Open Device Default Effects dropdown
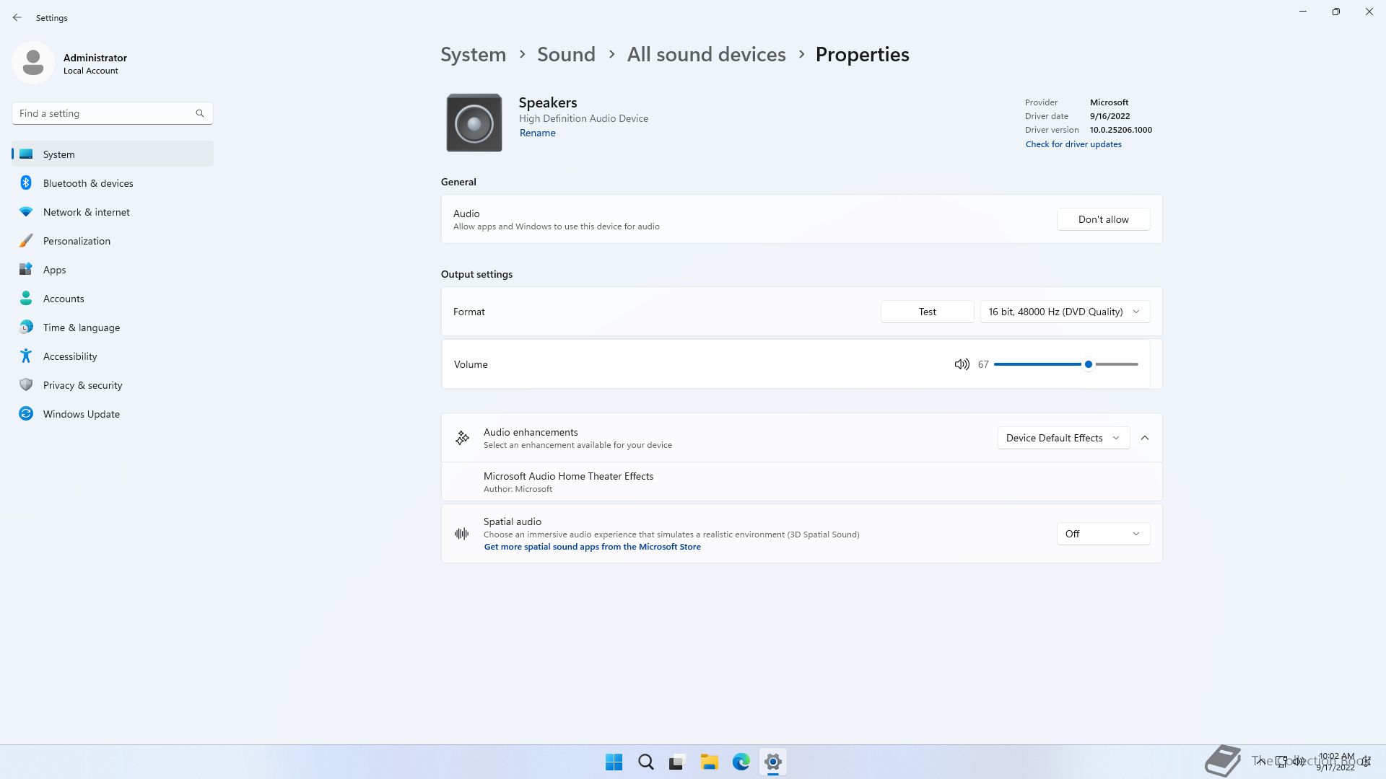 (x=1063, y=439)
